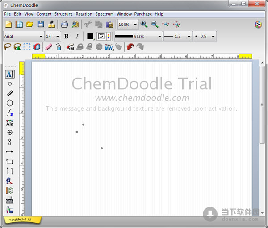Image resolution: width=268 pixels, height=228 pixels.
Task: Select the chain n tool in sidebar
Action: [10, 113]
